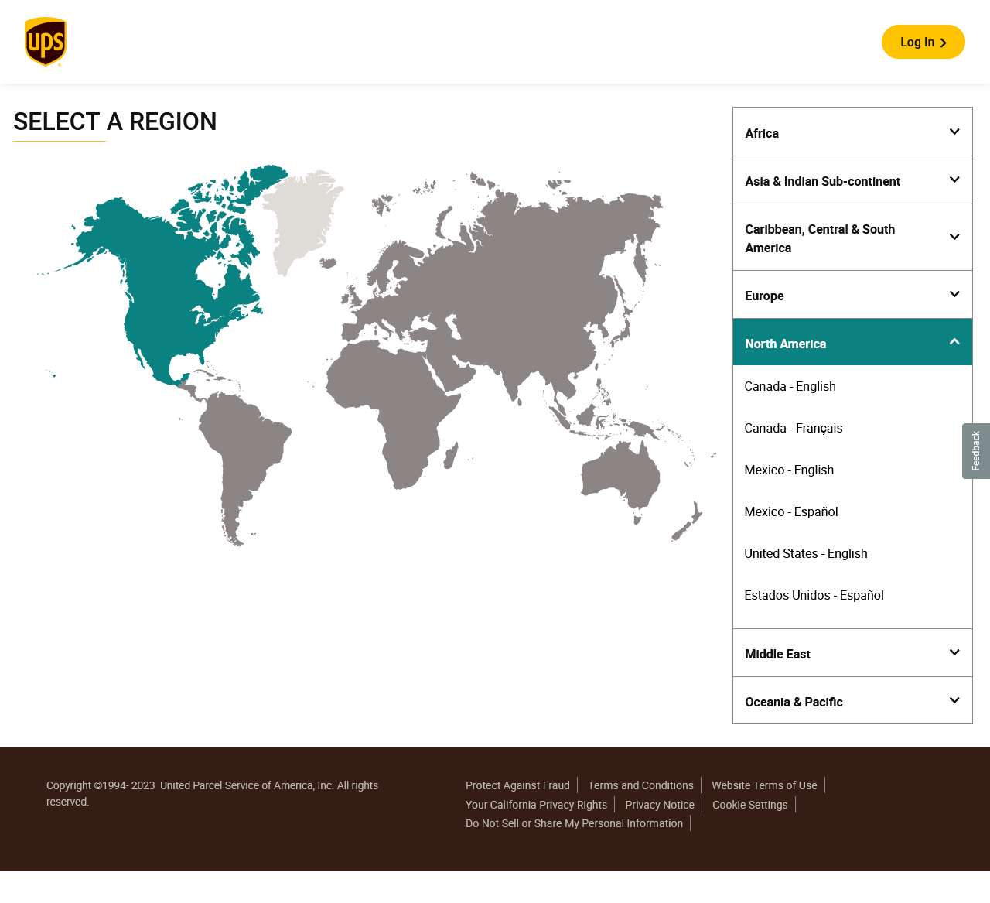This screenshot has height=903, width=990.
Task: Choose Mexico - Español
Action: coord(790,511)
